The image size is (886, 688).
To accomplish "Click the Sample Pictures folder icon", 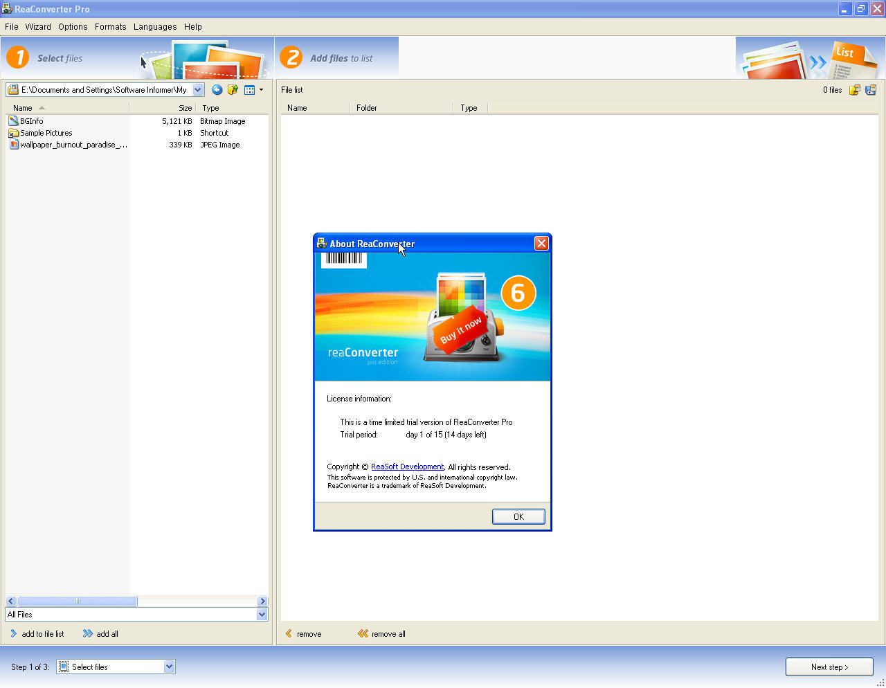I will pyautogui.click(x=13, y=133).
